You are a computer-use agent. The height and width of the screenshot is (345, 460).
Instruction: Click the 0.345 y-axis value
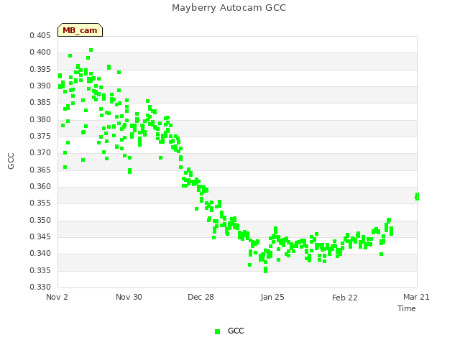click(x=40, y=236)
